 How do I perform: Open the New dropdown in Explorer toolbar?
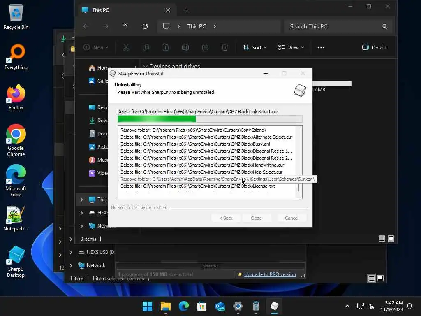(x=96, y=48)
